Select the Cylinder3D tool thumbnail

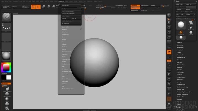(191, 23)
